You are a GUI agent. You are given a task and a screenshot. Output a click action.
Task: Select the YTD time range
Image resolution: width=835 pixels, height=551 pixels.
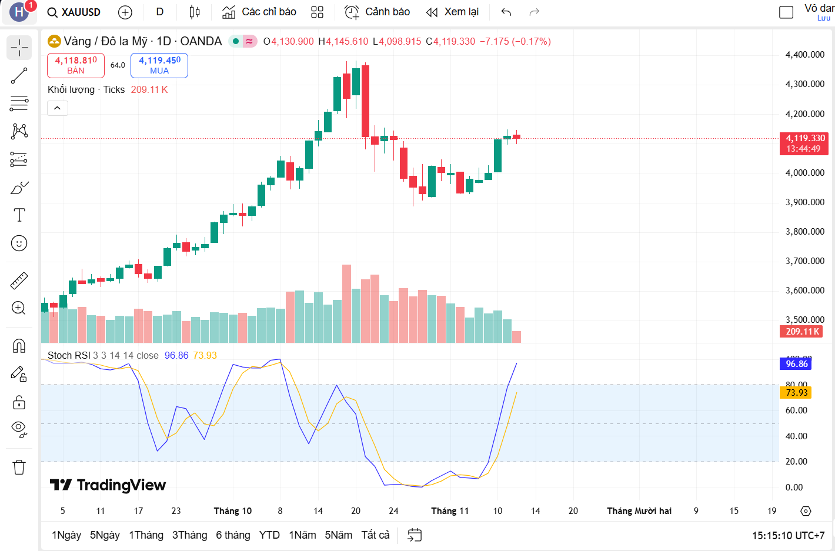(269, 535)
